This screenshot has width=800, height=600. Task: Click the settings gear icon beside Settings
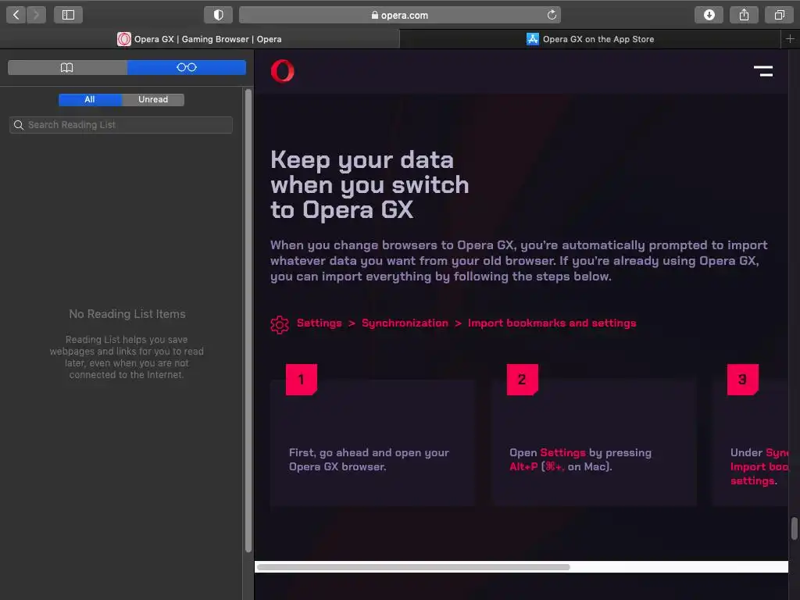coord(280,324)
